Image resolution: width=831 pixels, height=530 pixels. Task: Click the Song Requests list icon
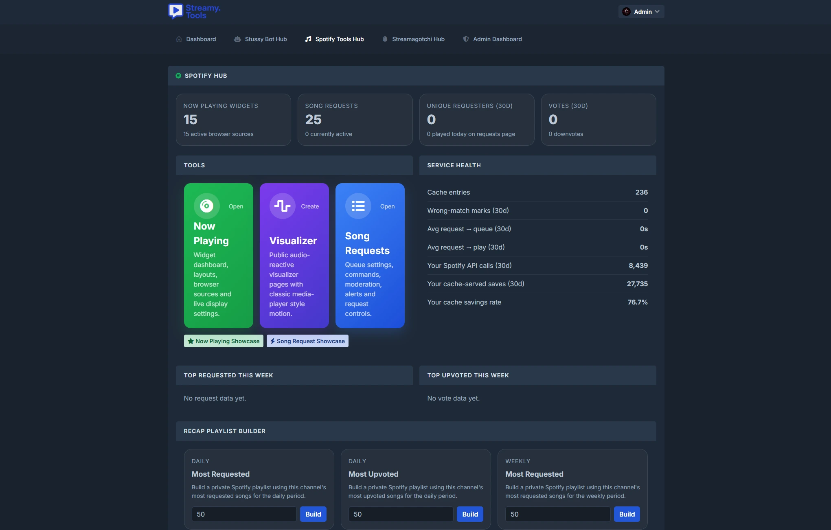pyautogui.click(x=358, y=206)
